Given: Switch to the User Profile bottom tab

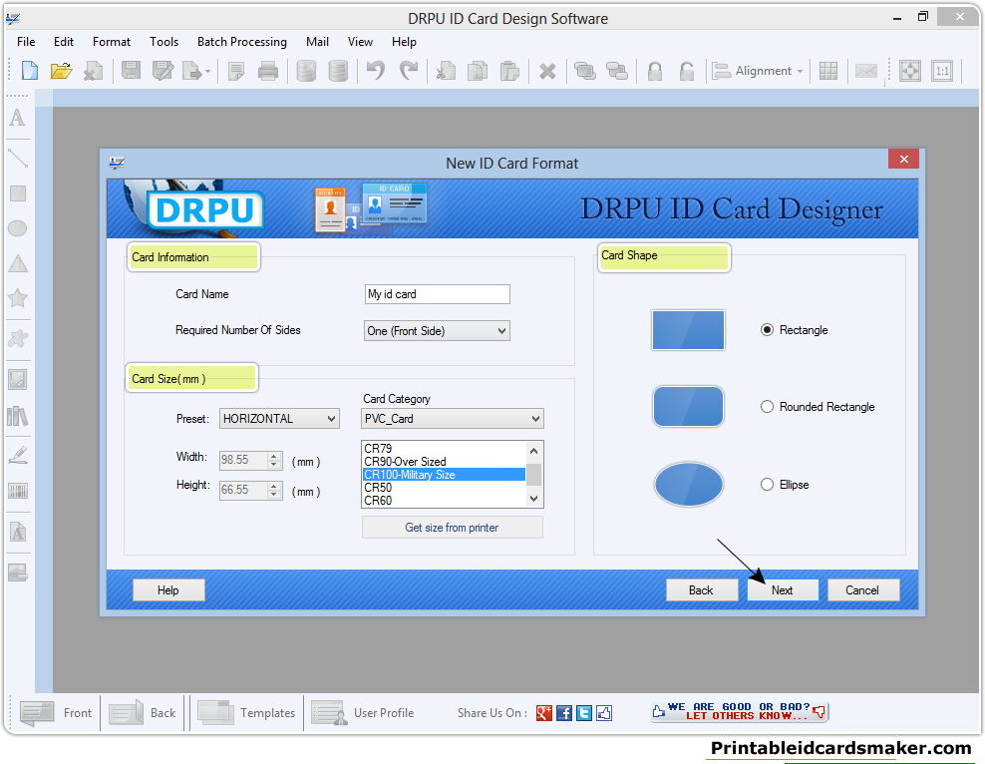Looking at the screenshot, I should pos(363,713).
